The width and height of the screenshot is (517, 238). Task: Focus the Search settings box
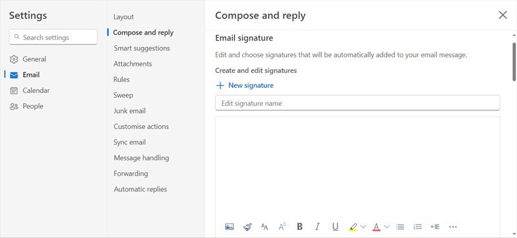[x=53, y=37]
